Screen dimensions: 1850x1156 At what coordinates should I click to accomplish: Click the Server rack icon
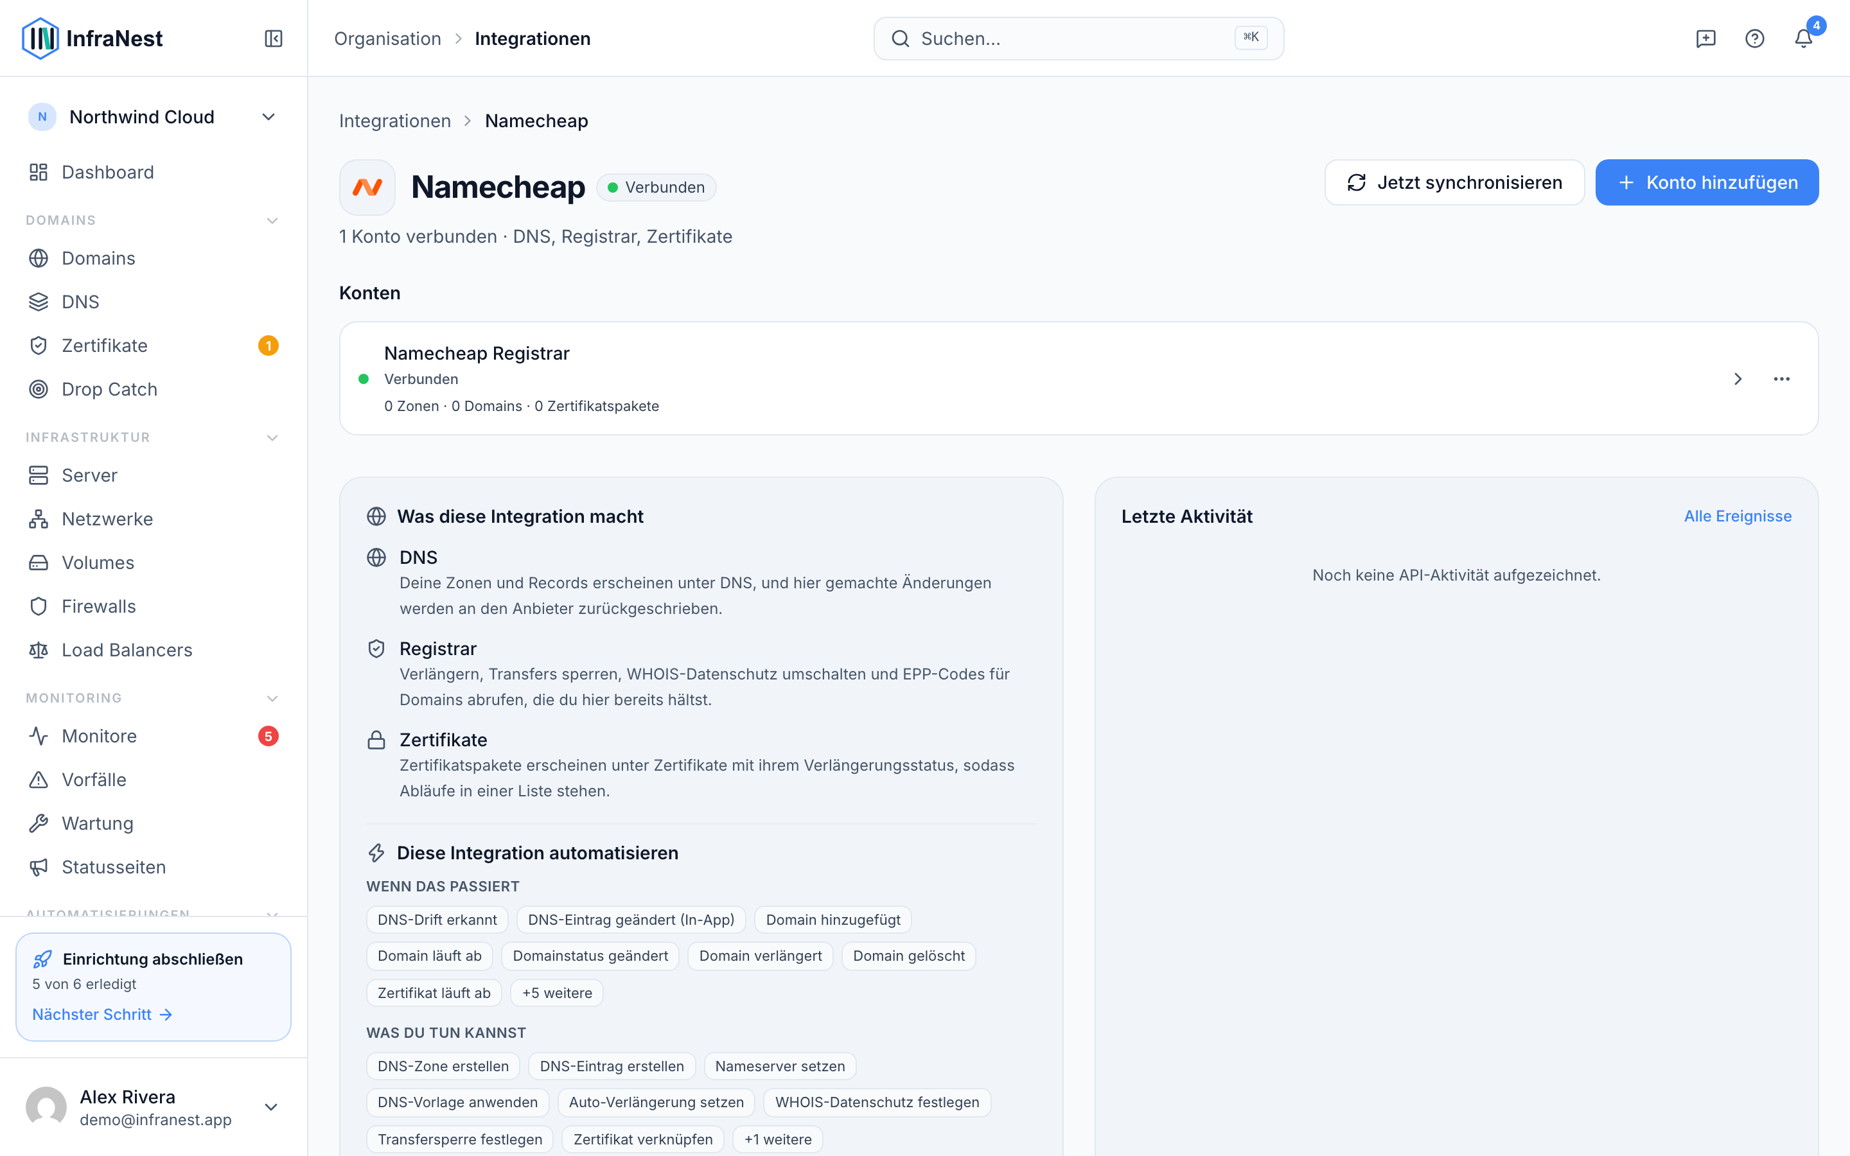point(39,475)
